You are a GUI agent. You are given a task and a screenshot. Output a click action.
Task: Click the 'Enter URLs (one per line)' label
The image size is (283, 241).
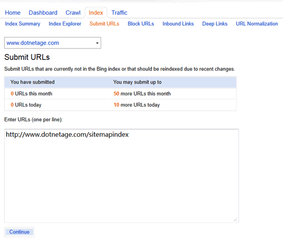tap(33, 120)
